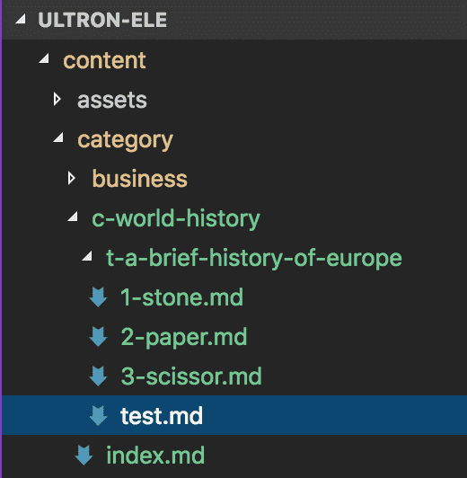Click the ULTRON-ELE section header title
The image size is (467, 478).
point(102,20)
